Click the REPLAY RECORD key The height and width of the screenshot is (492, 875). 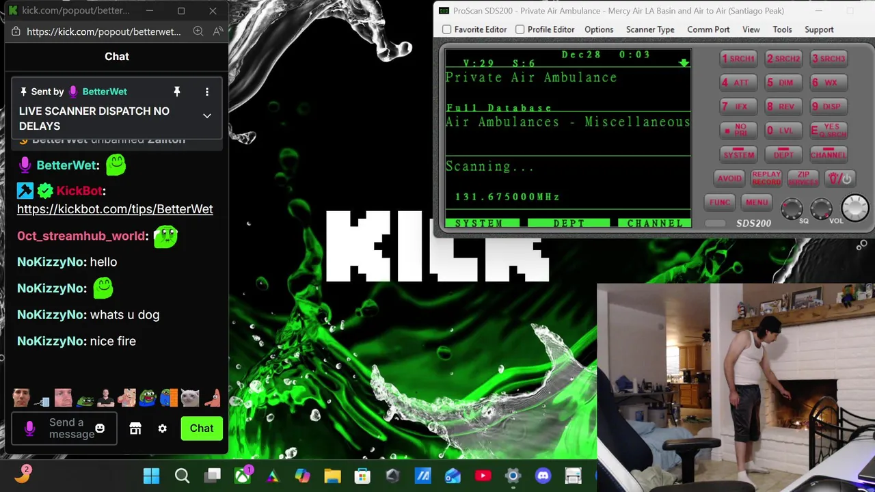click(766, 178)
